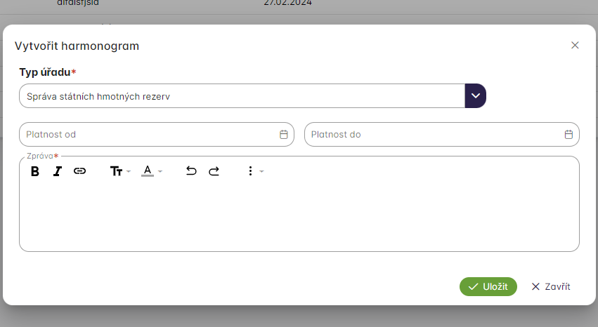Toggle bold formatting in the message editor
This screenshot has width=598, height=327.
pyautogui.click(x=34, y=171)
